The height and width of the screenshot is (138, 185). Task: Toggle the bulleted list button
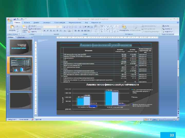point(76,27)
